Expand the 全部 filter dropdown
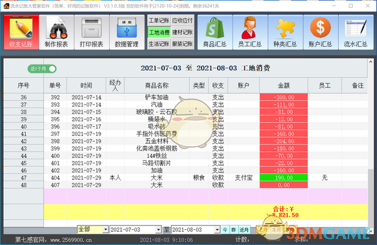This screenshot has width=377, height=245. (x=106, y=230)
